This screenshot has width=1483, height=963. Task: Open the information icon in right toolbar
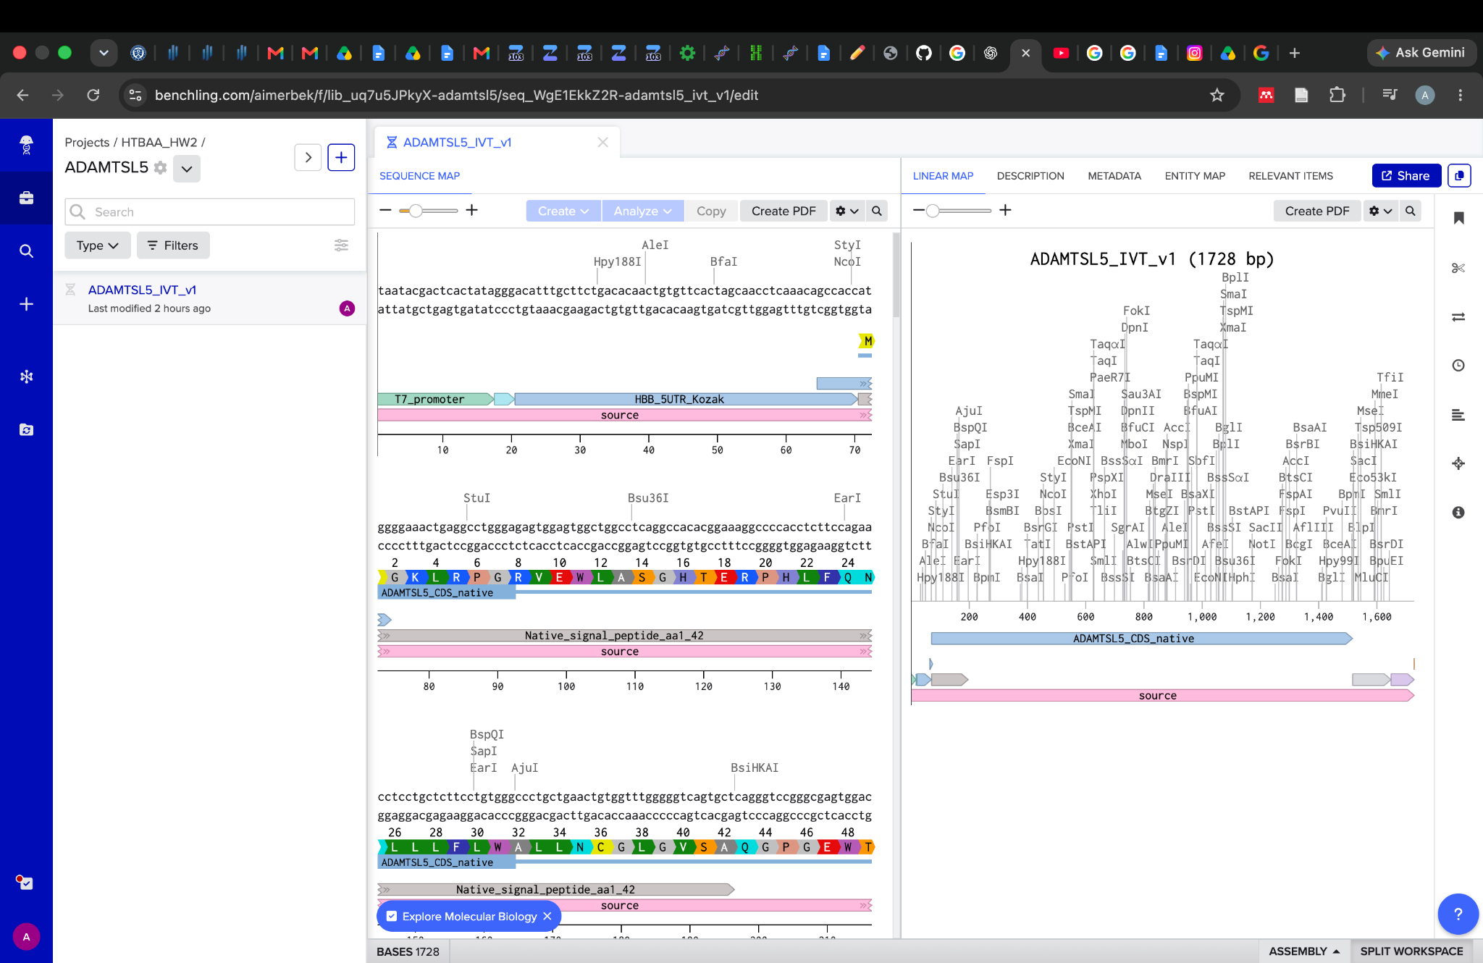[x=1458, y=512]
